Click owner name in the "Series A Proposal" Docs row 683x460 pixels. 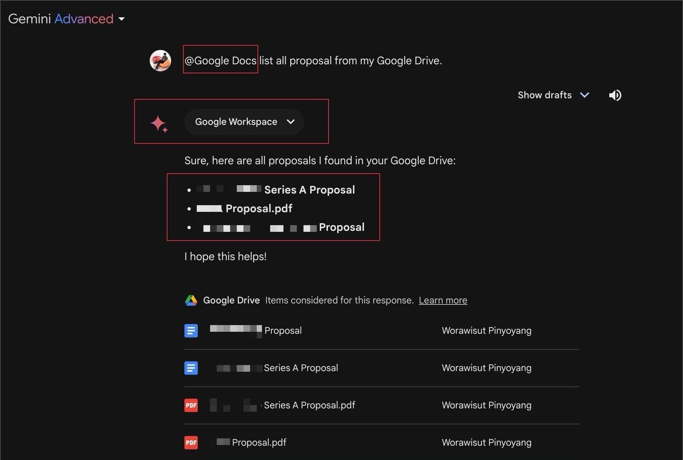(487, 368)
